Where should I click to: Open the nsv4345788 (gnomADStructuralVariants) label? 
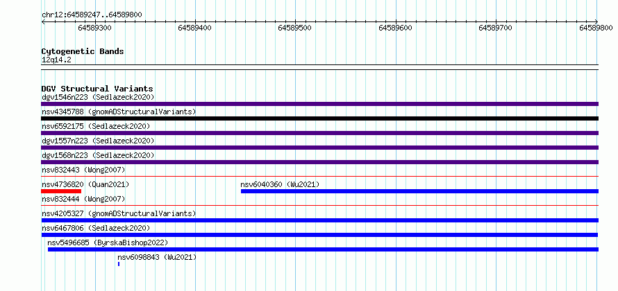119,112
